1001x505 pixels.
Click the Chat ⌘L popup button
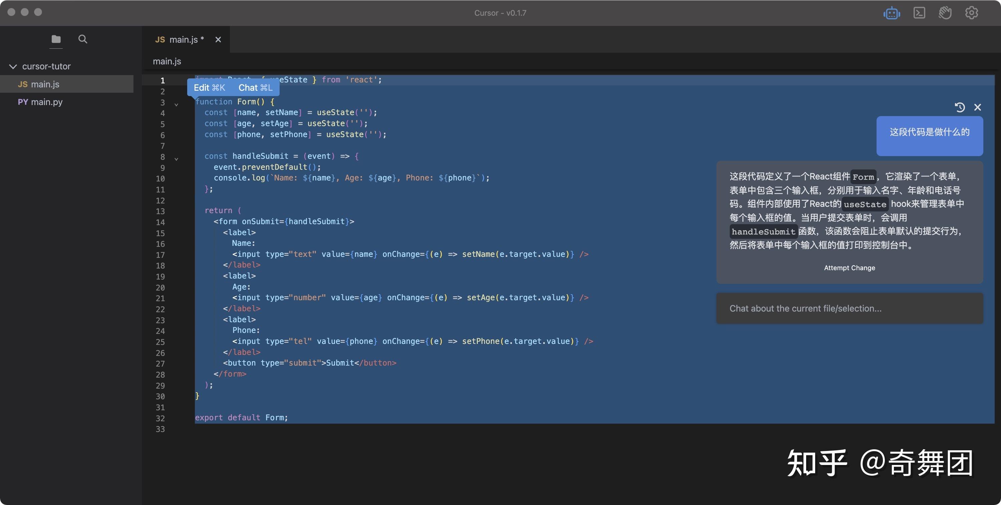[x=255, y=88]
